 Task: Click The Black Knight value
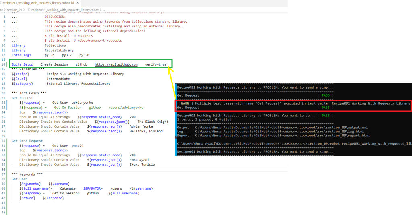click(153, 122)
